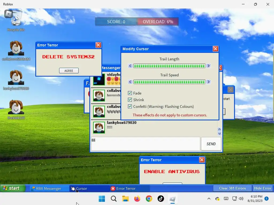Agree to the DELETE SYSTEM32 error
This screenshot has width=274, height=205.
(69, 70)
